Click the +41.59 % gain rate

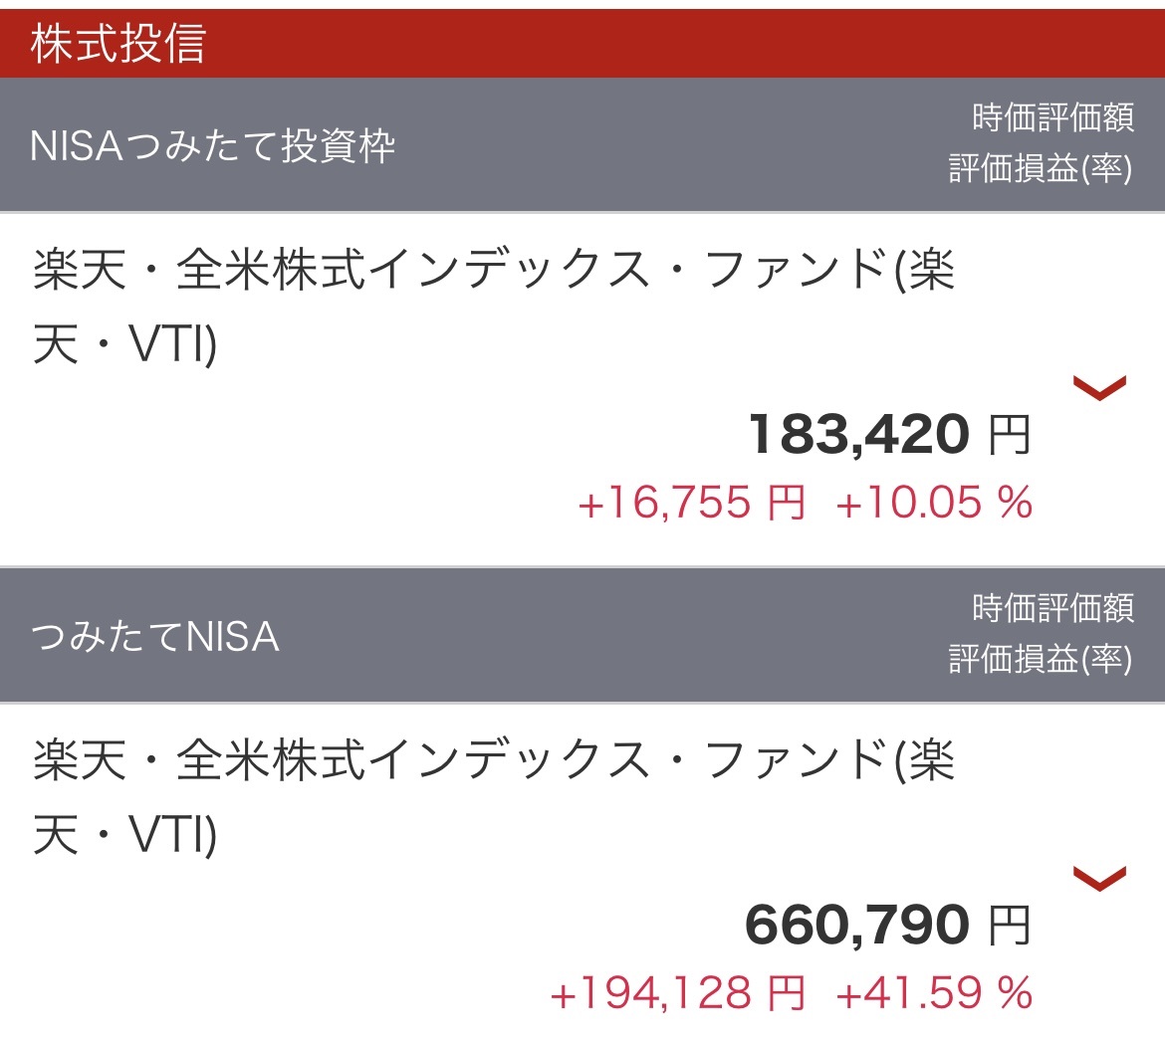(934, 992)
